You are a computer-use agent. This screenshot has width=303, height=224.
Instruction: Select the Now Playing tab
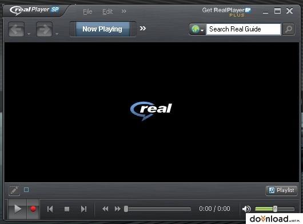[102, 29]
